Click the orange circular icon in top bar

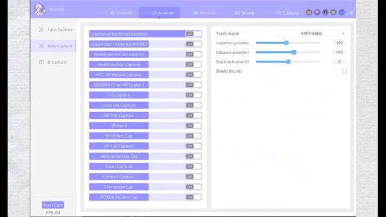point(309,12)
